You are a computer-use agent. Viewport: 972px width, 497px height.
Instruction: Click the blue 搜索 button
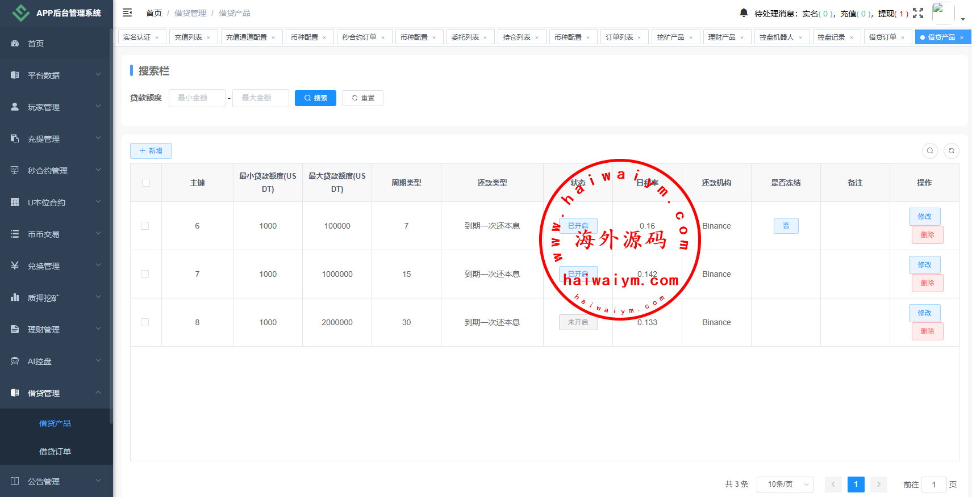(x=315, y=98)
